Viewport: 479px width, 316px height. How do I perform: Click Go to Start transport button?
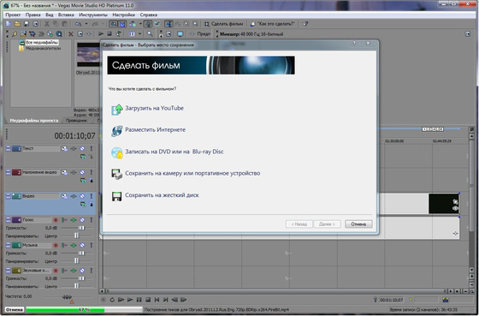[157, 300]
